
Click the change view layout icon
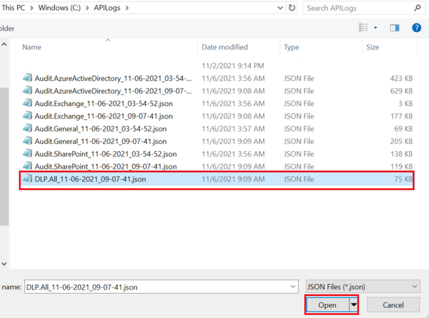(x=363, y=28)
